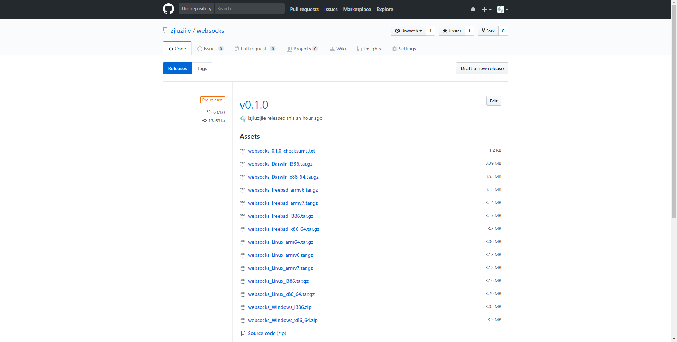
Task: Click the 1.2 KB file size
Action: click(x=495, y=150)
